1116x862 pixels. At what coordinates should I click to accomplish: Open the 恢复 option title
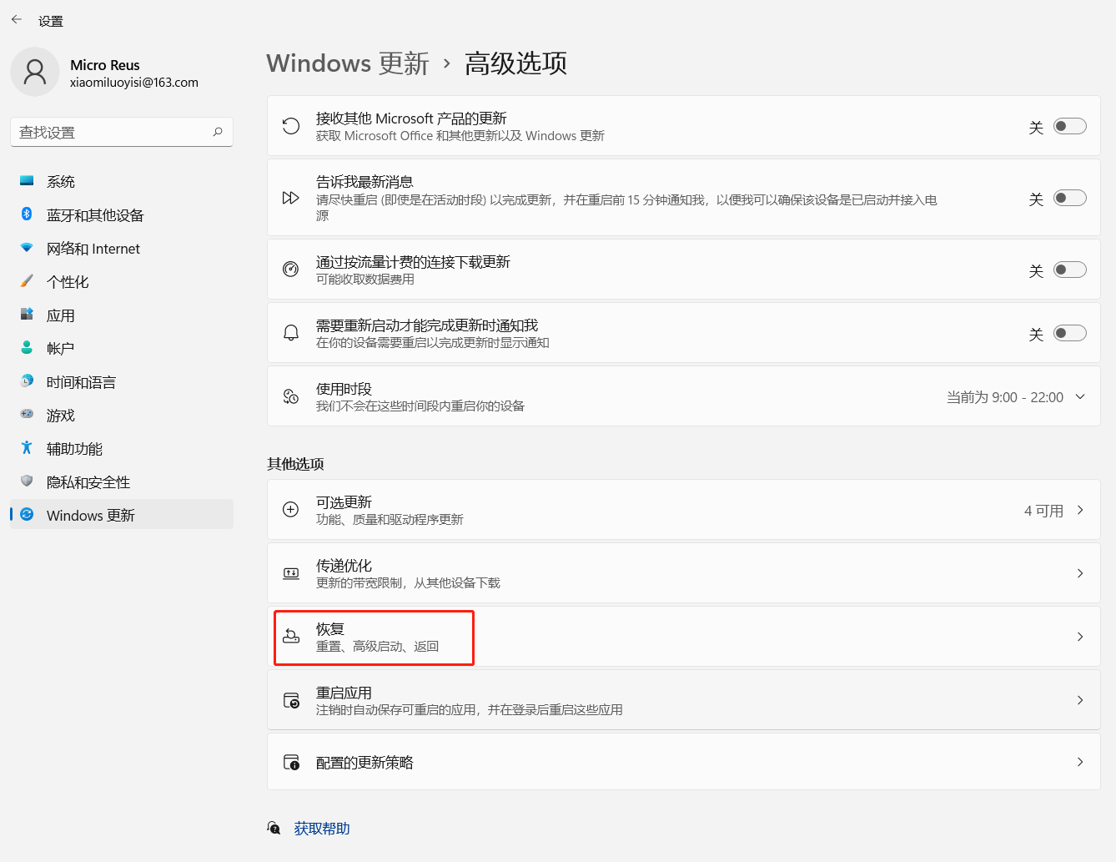pyautogui.click(x=330, y=628)
